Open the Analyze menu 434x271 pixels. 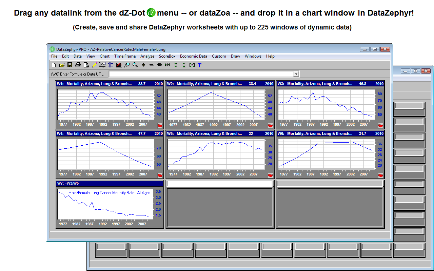tap(147, 56)
